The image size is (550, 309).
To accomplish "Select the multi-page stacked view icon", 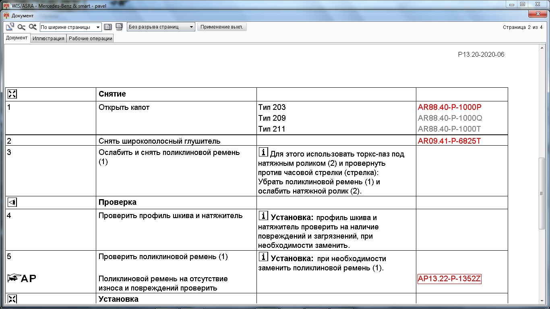I will 119,27.
